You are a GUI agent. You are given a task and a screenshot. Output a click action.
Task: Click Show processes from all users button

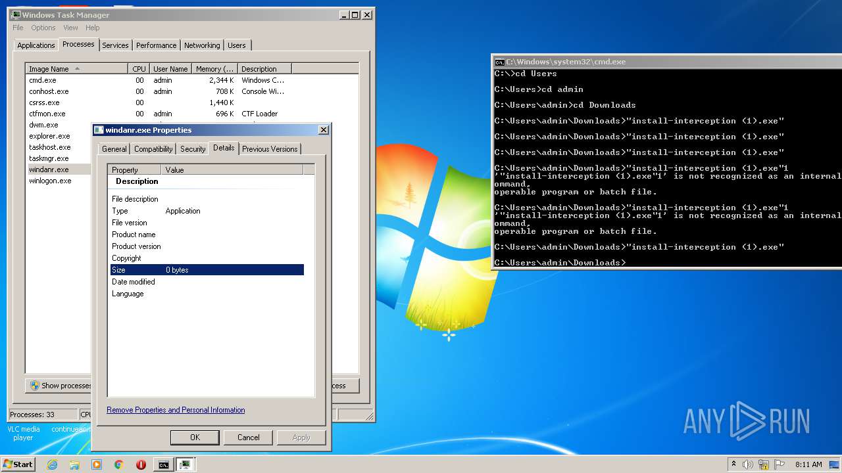coord(59,386)
